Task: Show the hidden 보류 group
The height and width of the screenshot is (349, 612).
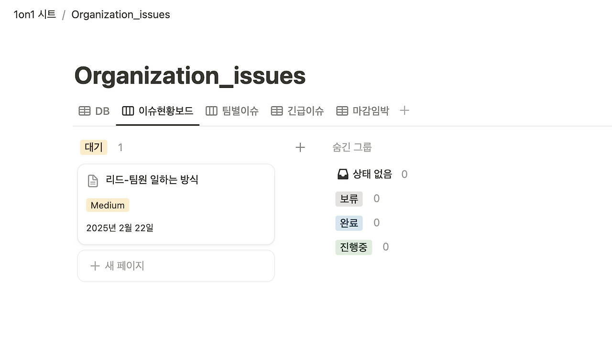Action: (349, 198)
